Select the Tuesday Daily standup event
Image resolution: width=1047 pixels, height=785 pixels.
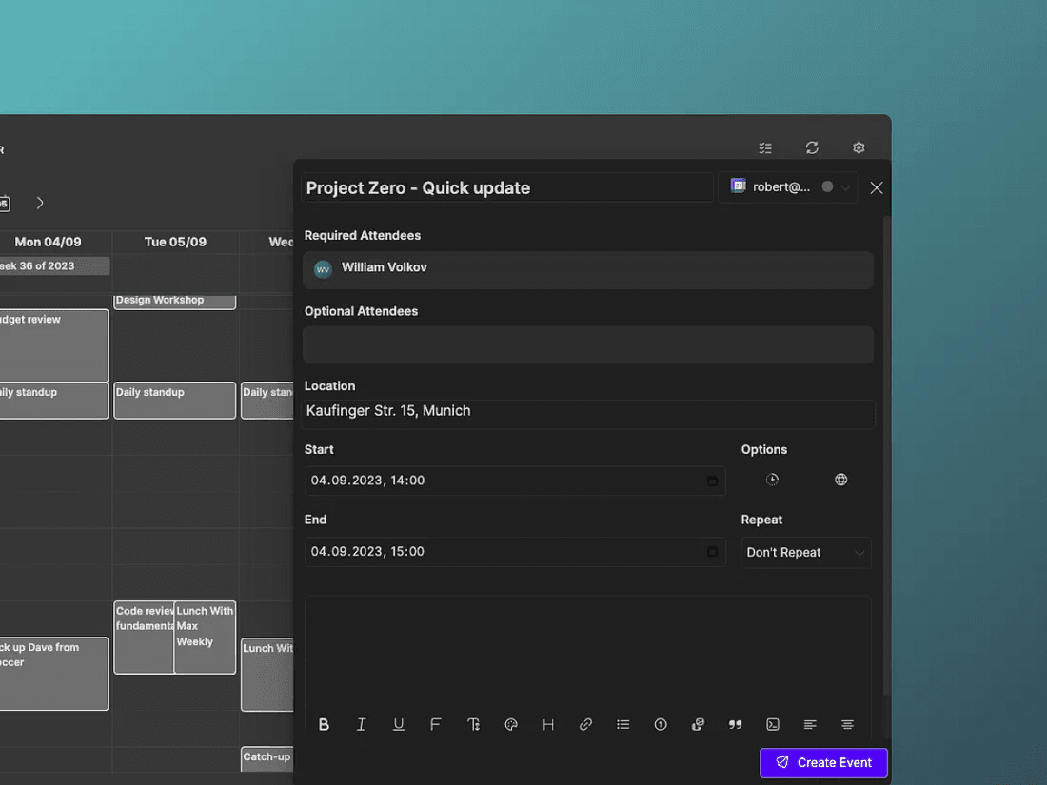(174, 400)
